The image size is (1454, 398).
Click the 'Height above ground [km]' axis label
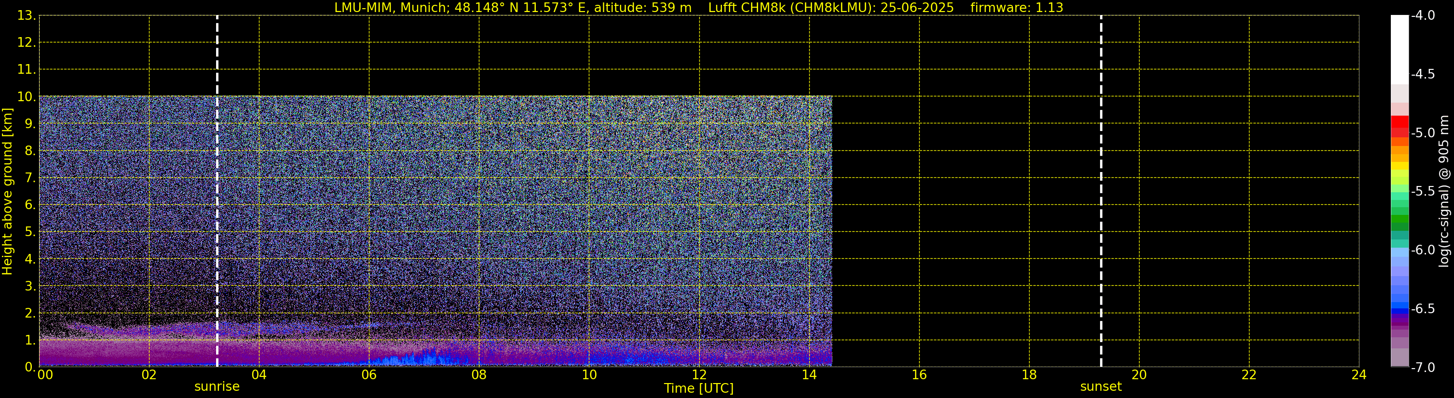pos(7,192)
